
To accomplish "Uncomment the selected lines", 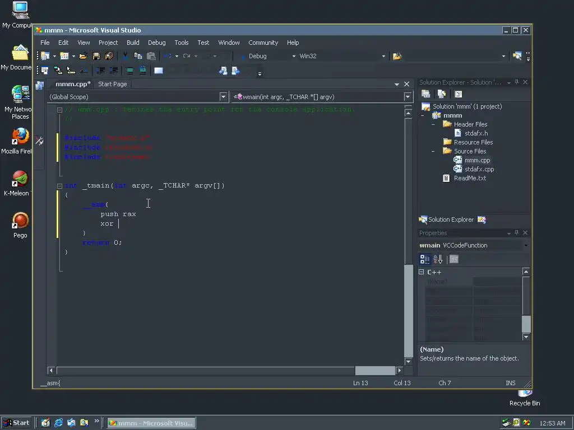I will [143, 71].
